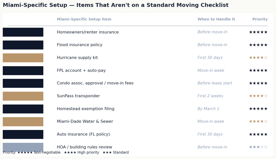This screenshot has height=159, width=276.
Task: Click the Priority column header
Action: click(x=260, y=19)
